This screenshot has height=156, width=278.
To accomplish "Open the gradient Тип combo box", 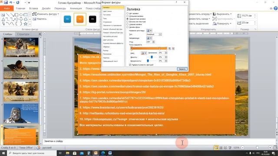I will point(154,34).
